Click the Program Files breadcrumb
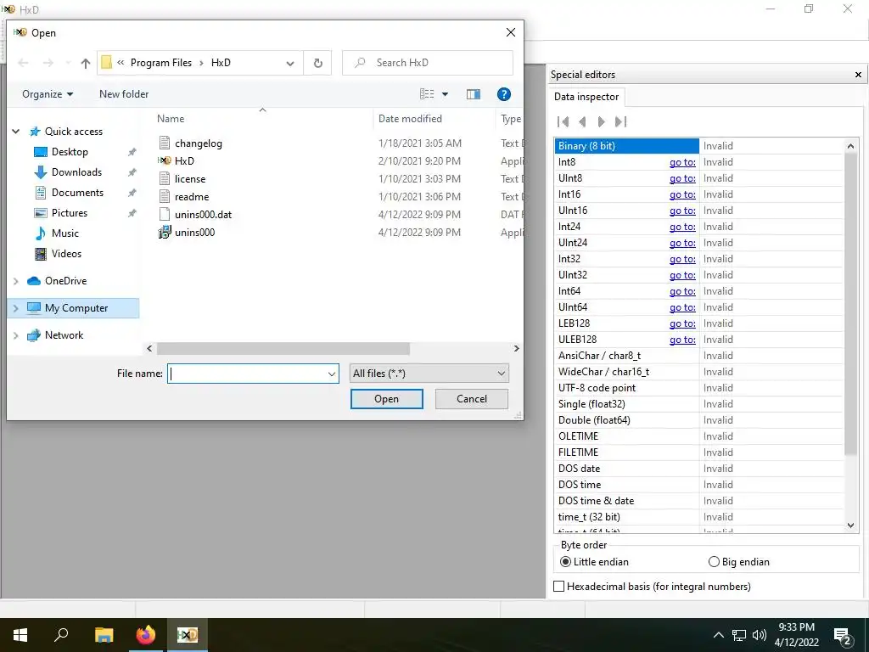Screen dimensions: 869x652 (160, 63)
